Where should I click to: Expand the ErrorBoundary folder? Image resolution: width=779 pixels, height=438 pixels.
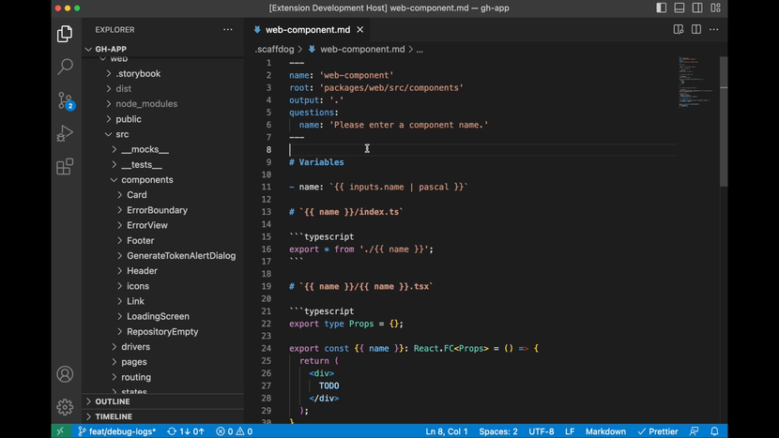163,210
